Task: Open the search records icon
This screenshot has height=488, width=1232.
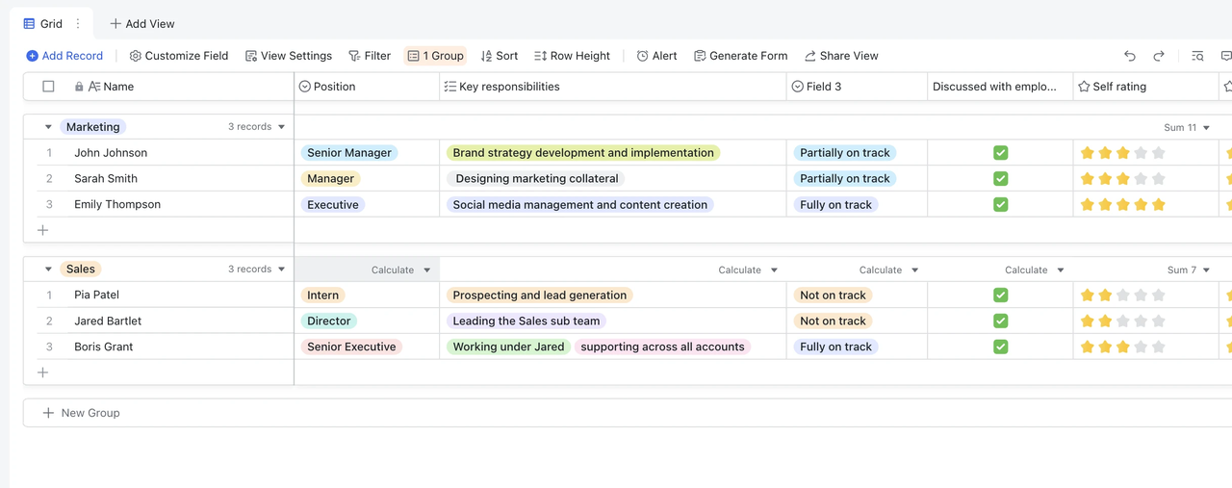Action: [1197, 56]
